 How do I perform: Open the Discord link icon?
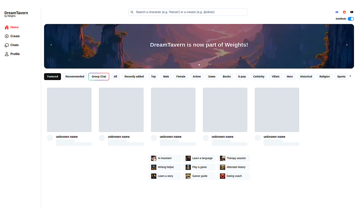(337, 12)
